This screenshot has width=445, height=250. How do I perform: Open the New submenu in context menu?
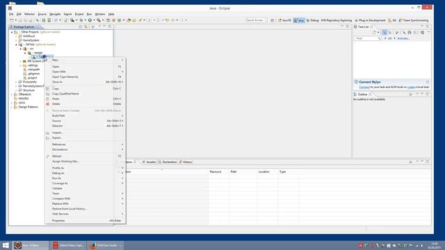tap(85, 60)
